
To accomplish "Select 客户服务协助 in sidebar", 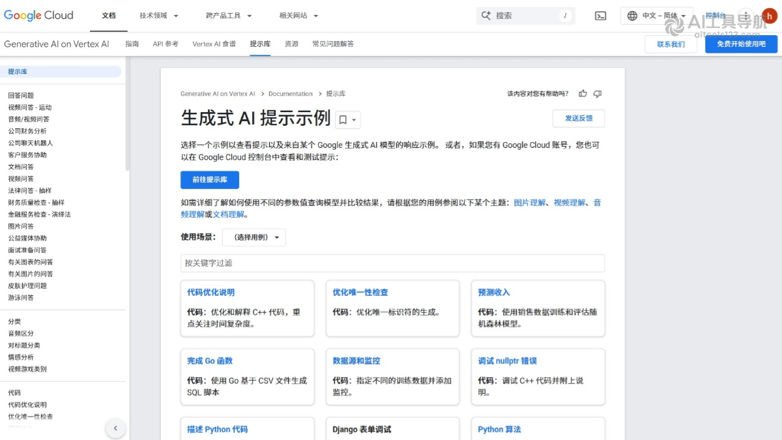I will (27, 155).
